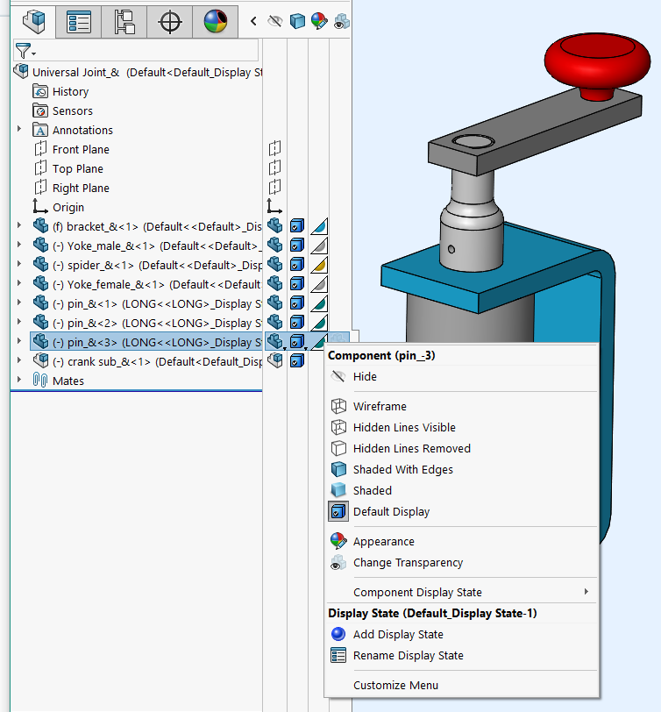Open the FeatureManager Design Tree tab
Viewport: 661px width, 712px height.
coord(33,21)
